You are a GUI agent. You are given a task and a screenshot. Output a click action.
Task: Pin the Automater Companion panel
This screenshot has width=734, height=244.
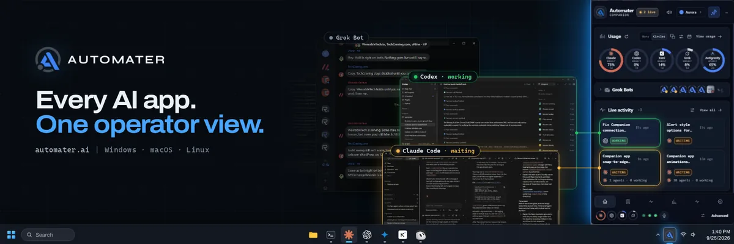pos(714,12)
